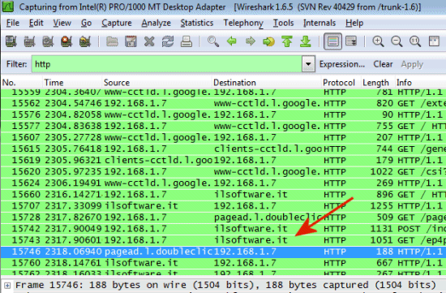Image resolution: width=446 pixels, height=293 pixels.
Task: Zoom in on packet text
Action: point(378,41)
